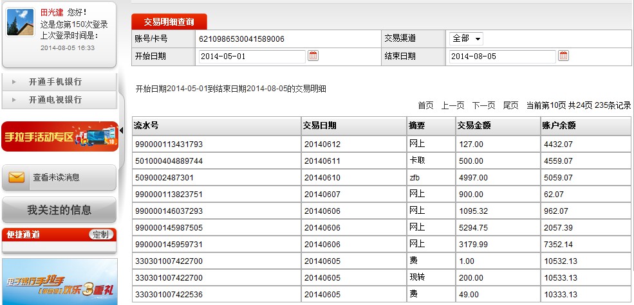Go to 下一页 next page

[x=483, y=105]
